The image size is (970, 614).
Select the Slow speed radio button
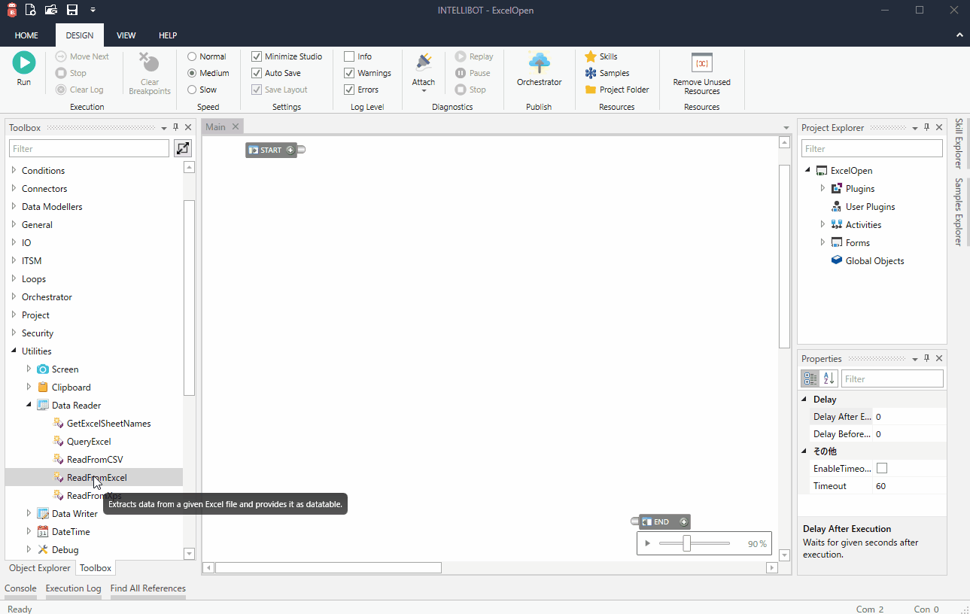(192, 89)
